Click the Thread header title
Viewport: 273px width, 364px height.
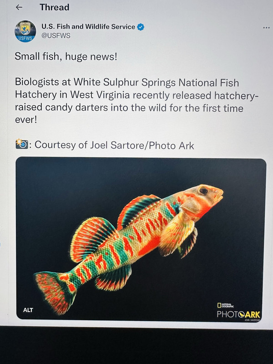point(54,7)
